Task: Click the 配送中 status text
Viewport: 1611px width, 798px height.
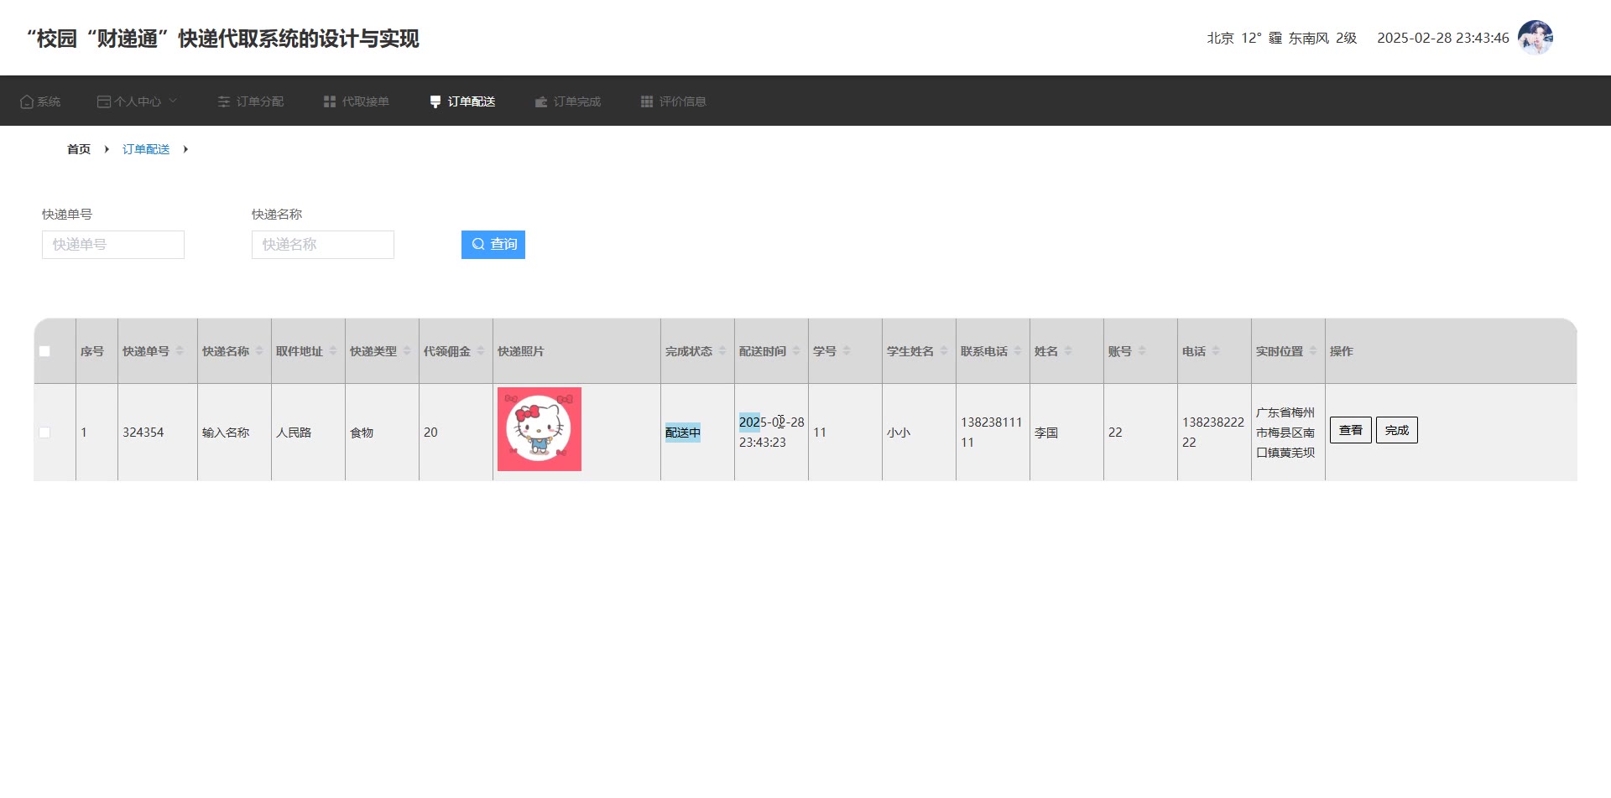Action: click(683, 433)
